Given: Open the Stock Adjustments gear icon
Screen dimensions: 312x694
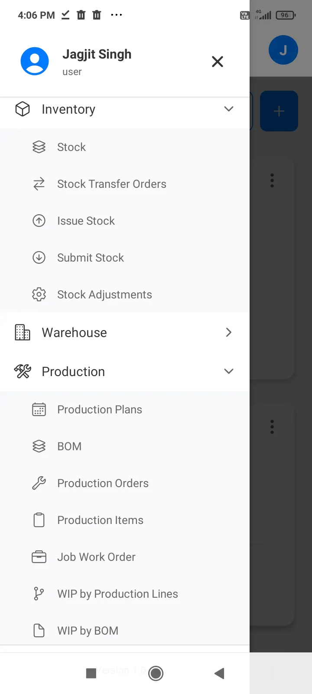Looking at the screenshot, I should pyautogui.click(x=39, y=295).
